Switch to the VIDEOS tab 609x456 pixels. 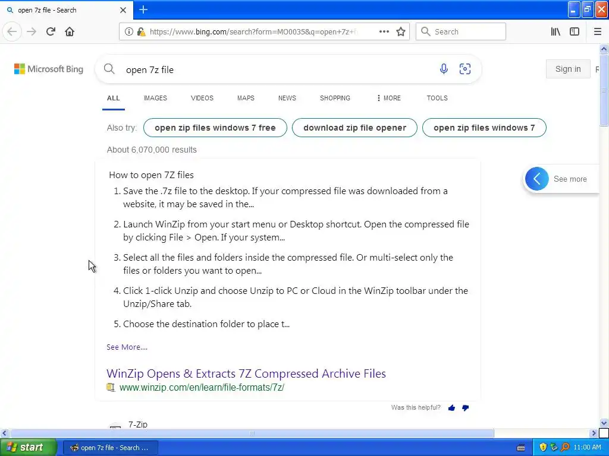point(202,98)
